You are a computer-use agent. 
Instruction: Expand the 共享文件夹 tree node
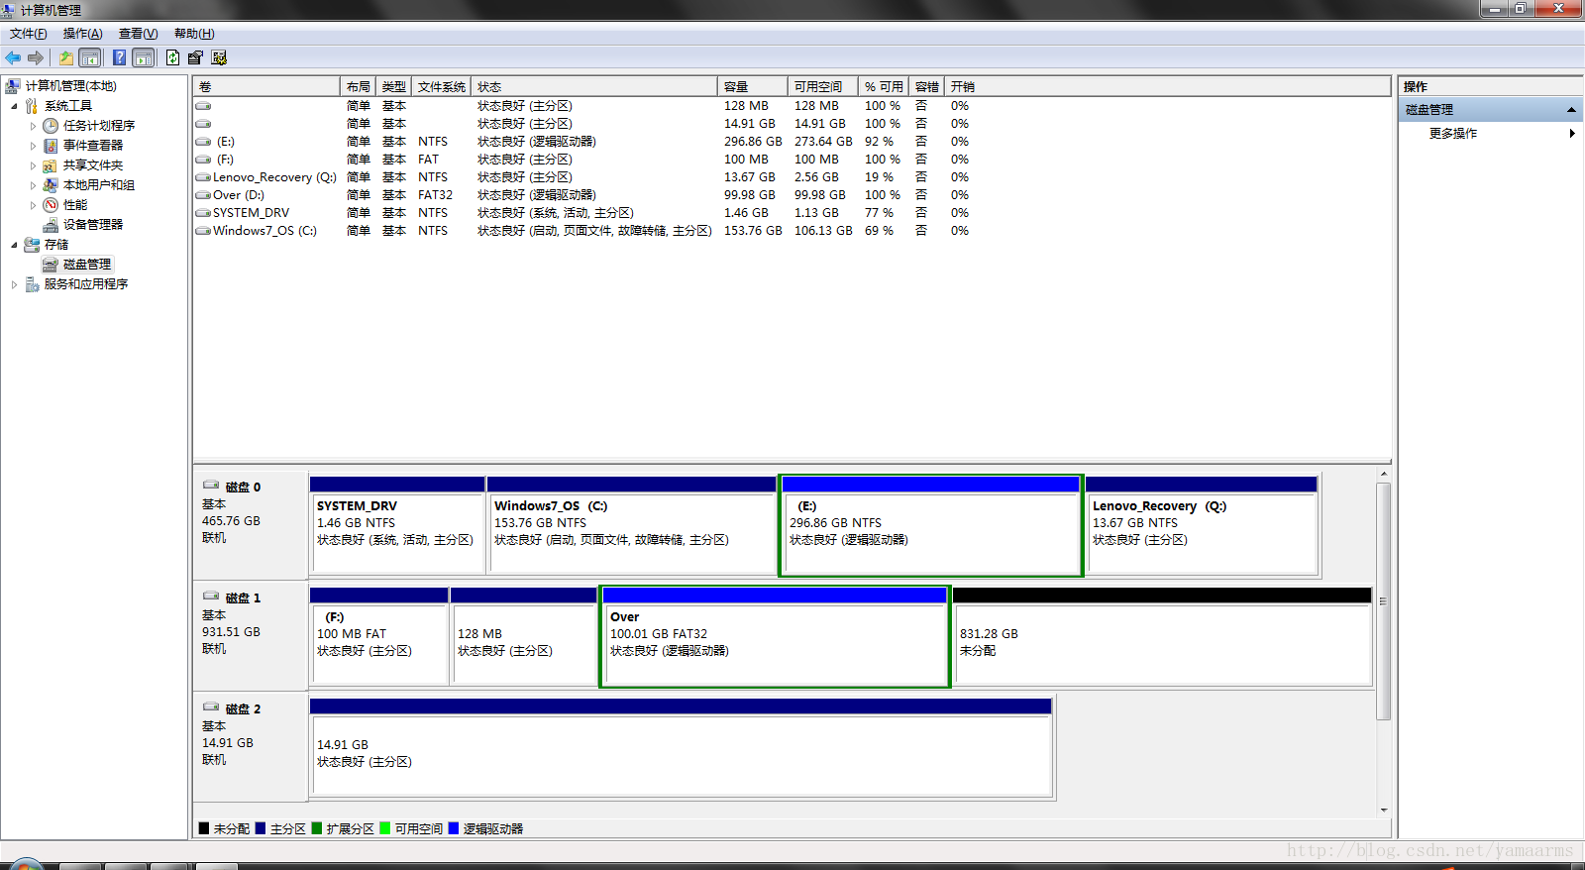tap(33, 165)
